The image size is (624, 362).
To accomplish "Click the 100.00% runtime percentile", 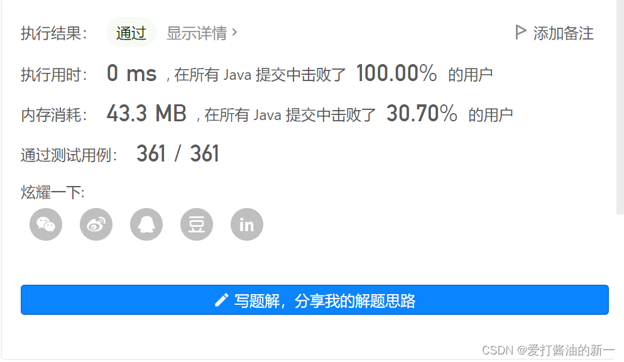I will [x=397, y=74].
